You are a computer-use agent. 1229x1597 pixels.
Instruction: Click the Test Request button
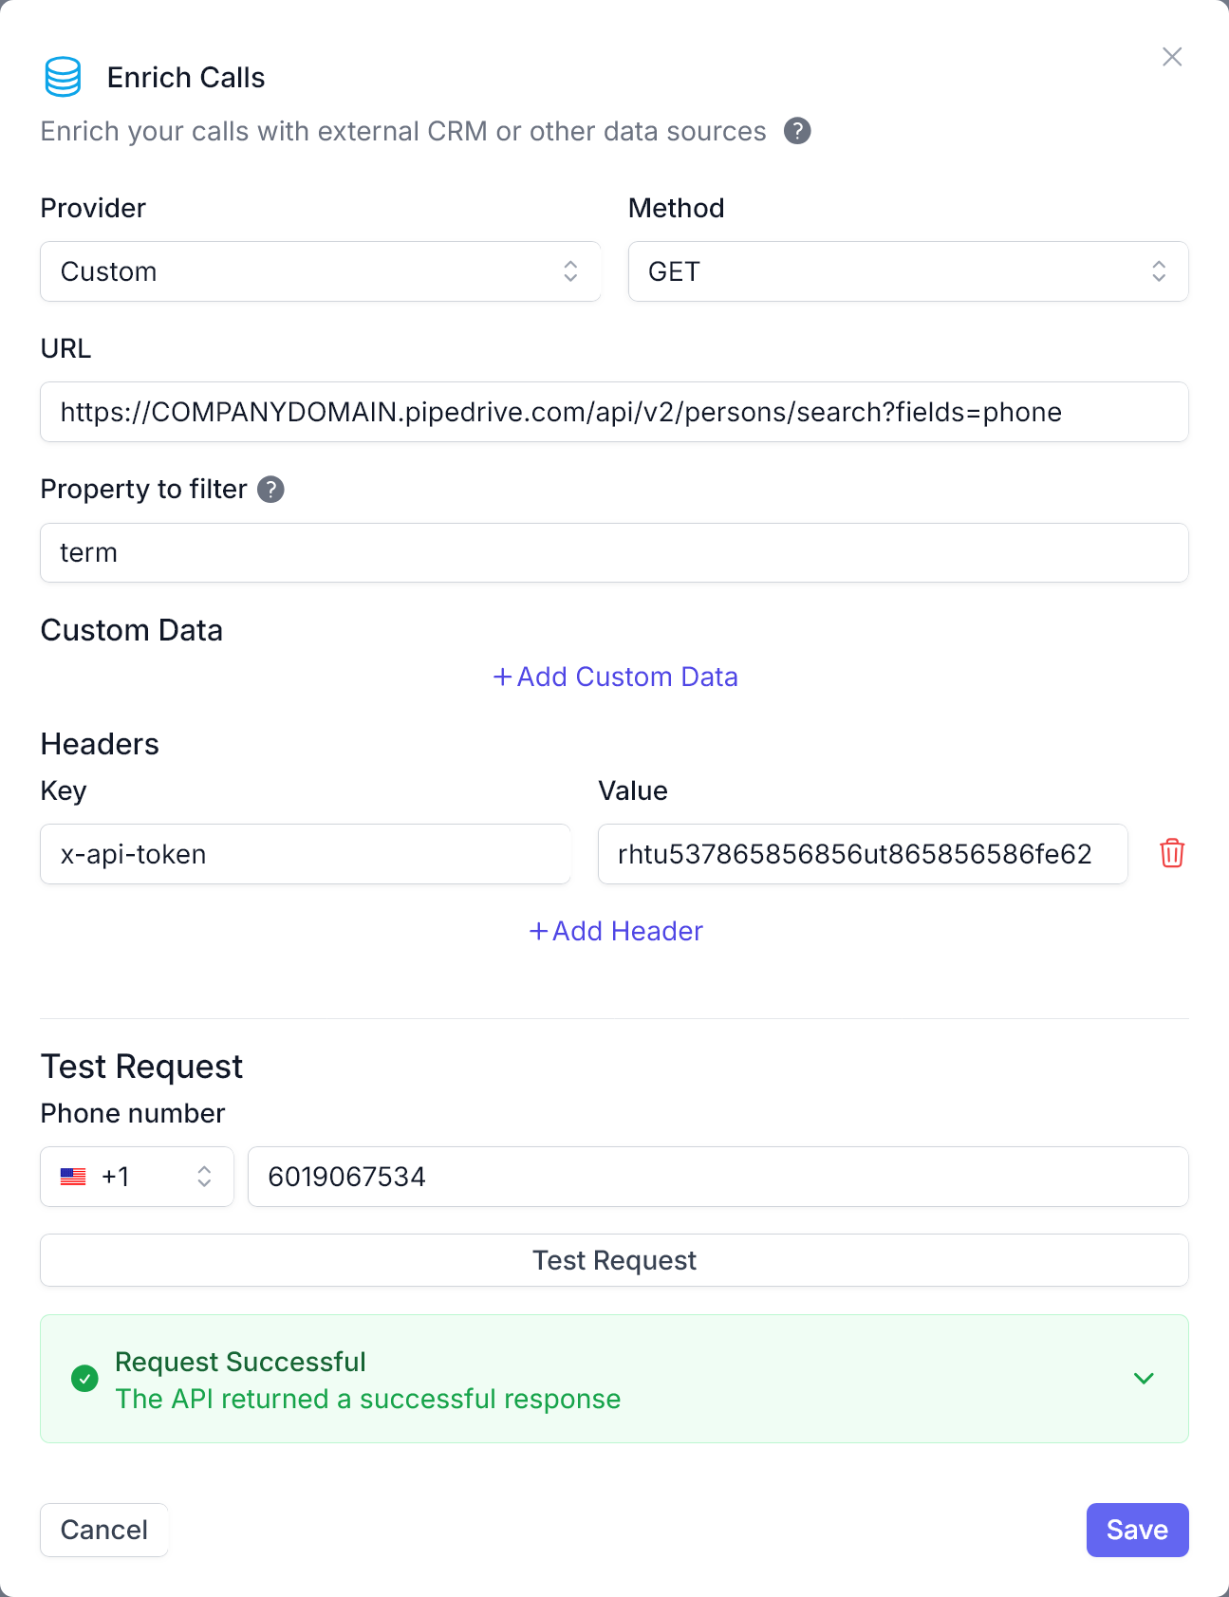pyautogui.click(x=614, y=1260)
